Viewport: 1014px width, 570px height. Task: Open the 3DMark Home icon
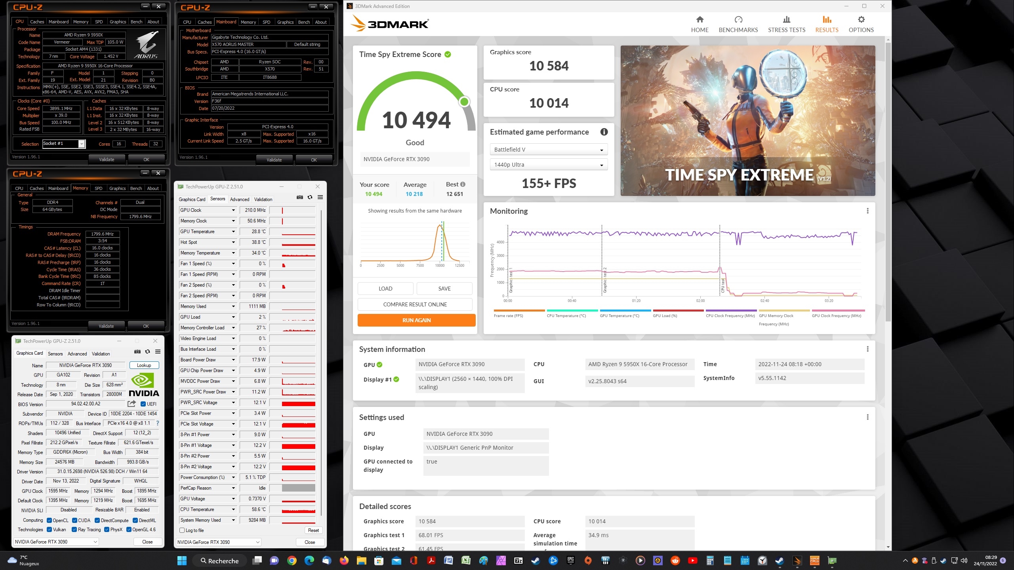tap(700, 20)
